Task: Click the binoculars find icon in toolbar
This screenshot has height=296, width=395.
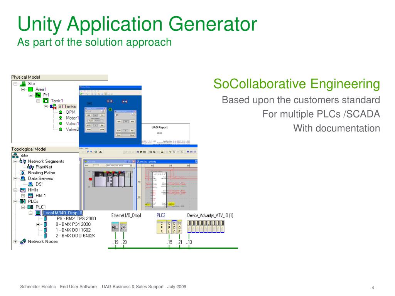Action: coord(141,152)
